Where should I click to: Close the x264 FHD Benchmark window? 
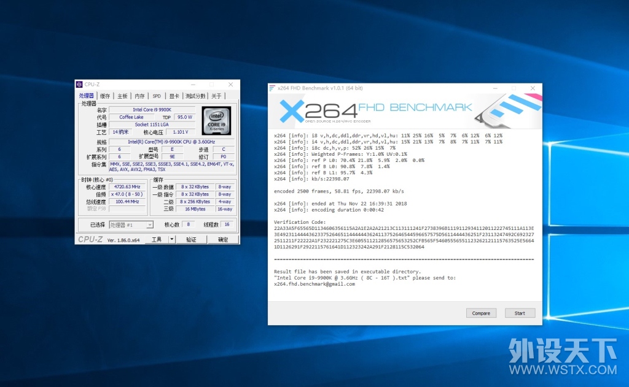tap(533, 88)
